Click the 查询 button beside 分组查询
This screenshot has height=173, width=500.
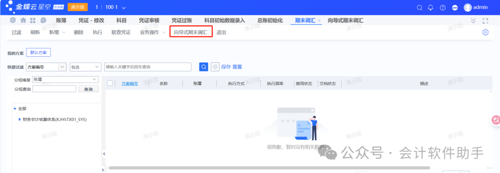click(88, 89)
